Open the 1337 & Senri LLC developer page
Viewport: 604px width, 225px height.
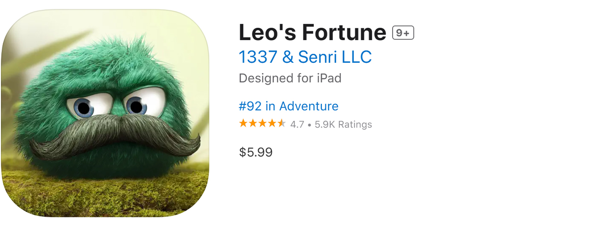[x=305, y=57]
